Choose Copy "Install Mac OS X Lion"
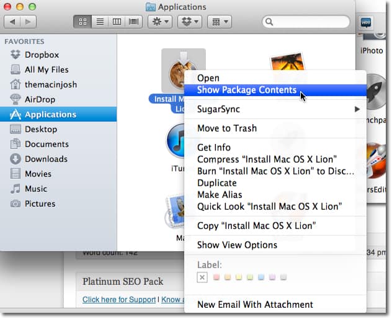 click(275, 226)
